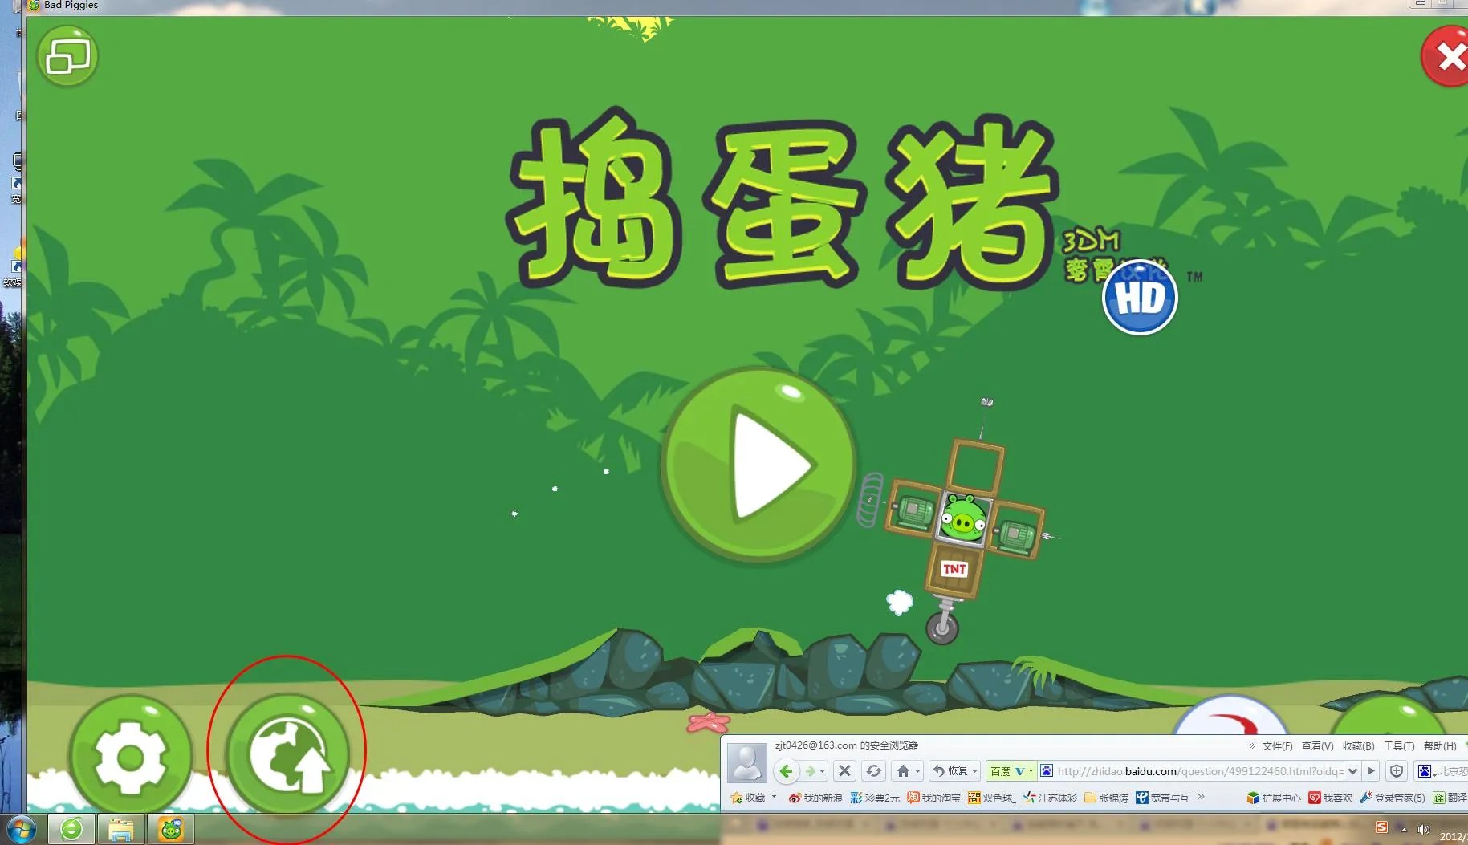Open game settings with the gear button
The image size is (1468, 845).
point(131,756)
